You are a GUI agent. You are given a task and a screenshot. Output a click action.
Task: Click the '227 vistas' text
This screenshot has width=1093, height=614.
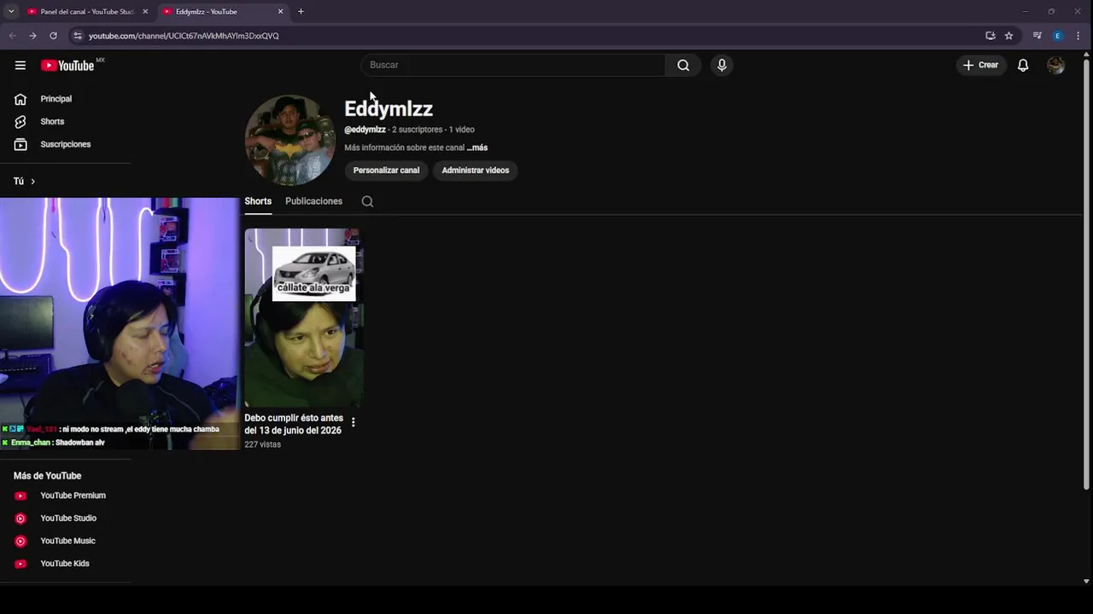pyautogui.click(x=262, y=445)
